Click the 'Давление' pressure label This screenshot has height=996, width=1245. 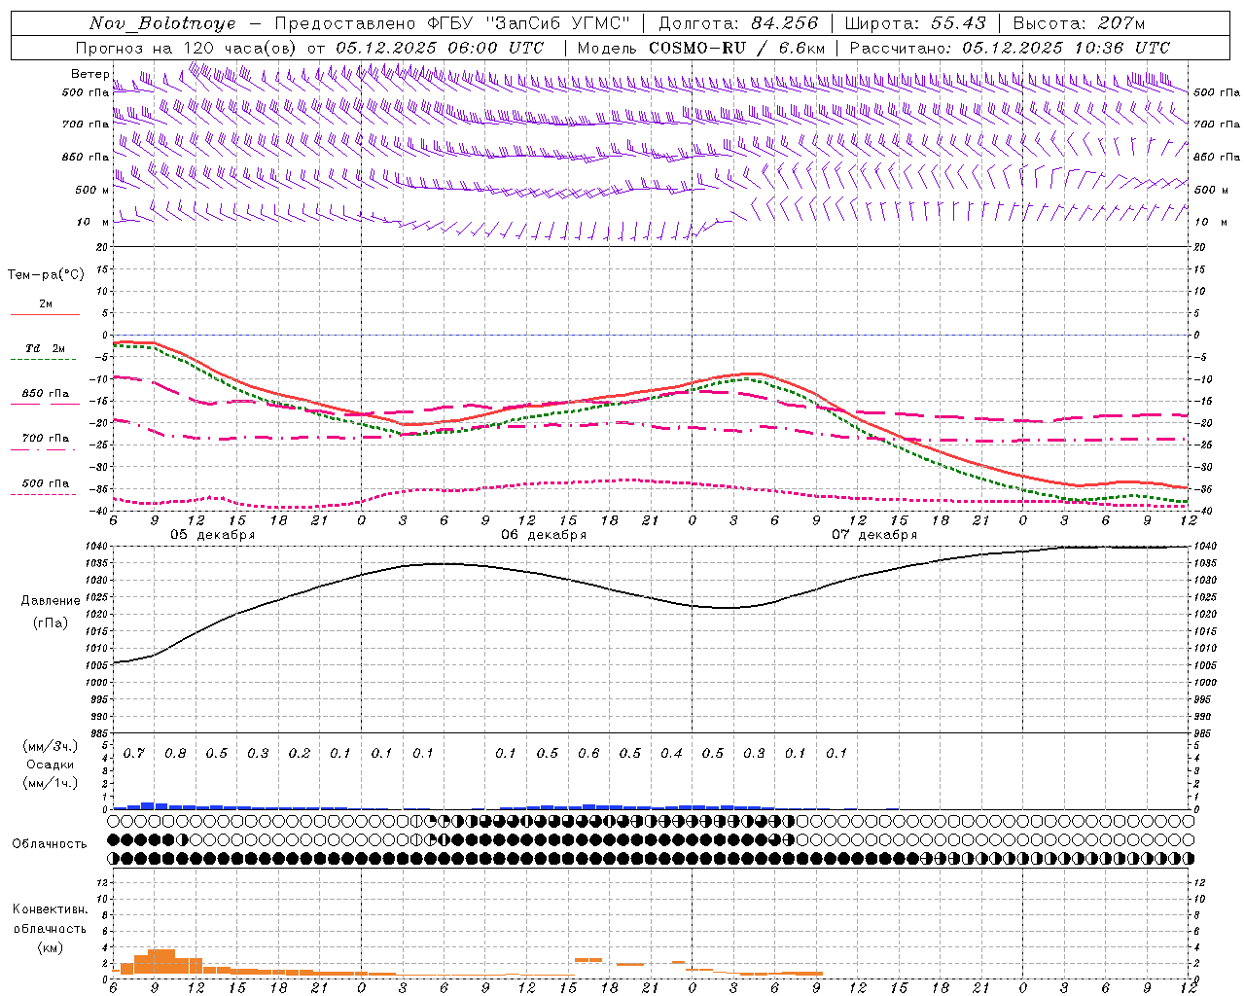[51, 601]
